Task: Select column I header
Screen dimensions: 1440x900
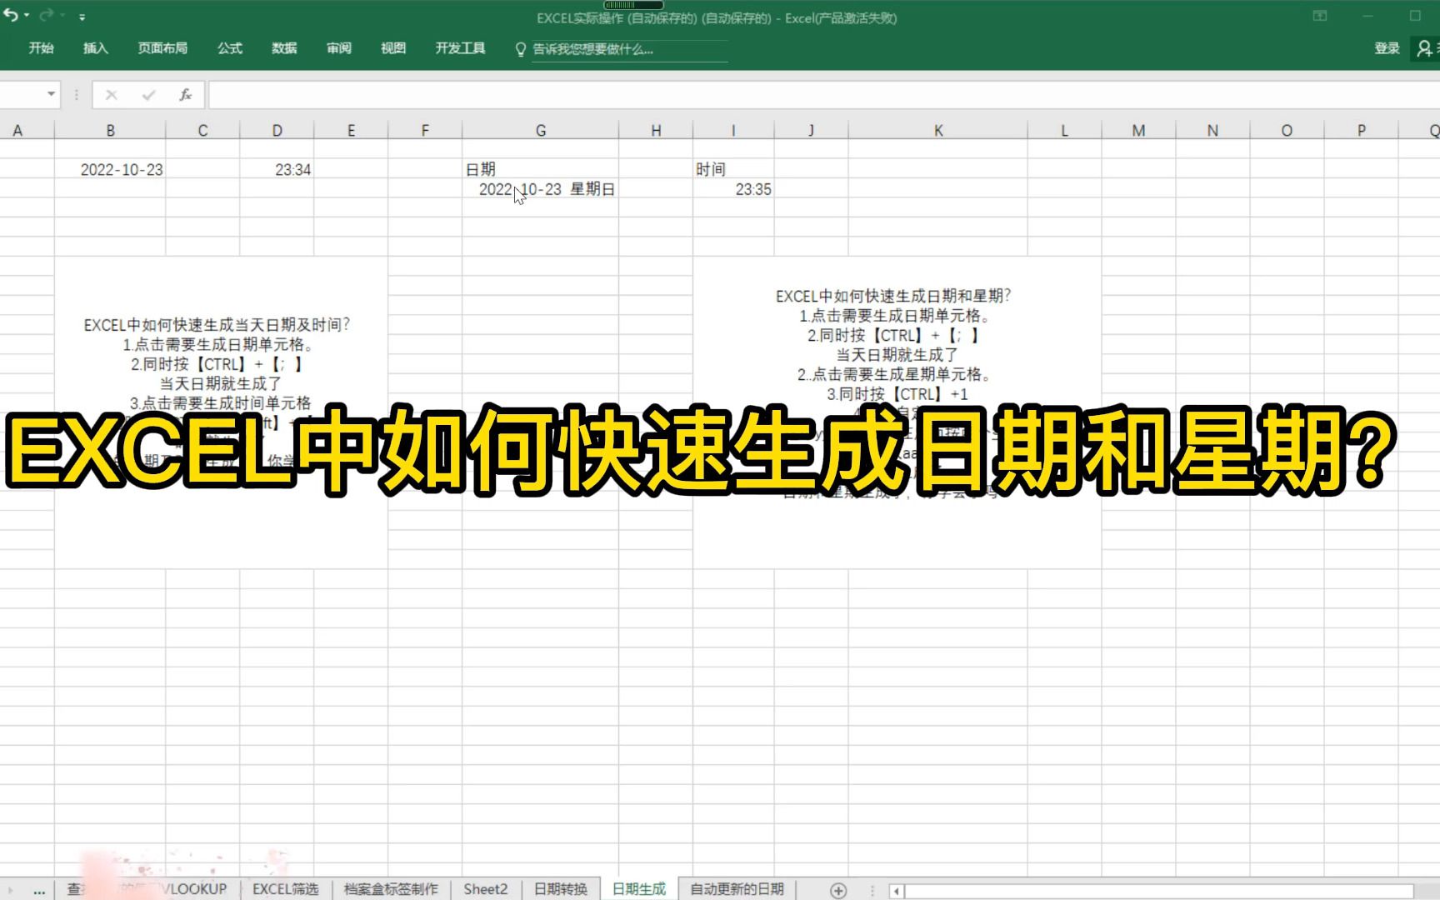Action: click(733, 130)
